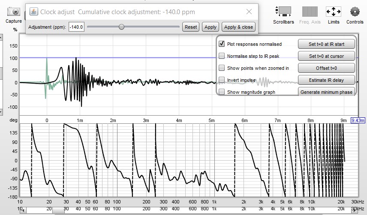Click the Adjustment ppm input field
The image size is (367, 215).
click(76, 27)
